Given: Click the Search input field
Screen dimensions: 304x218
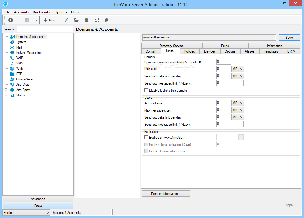Looking at the screenshot, I should point(45,29).
